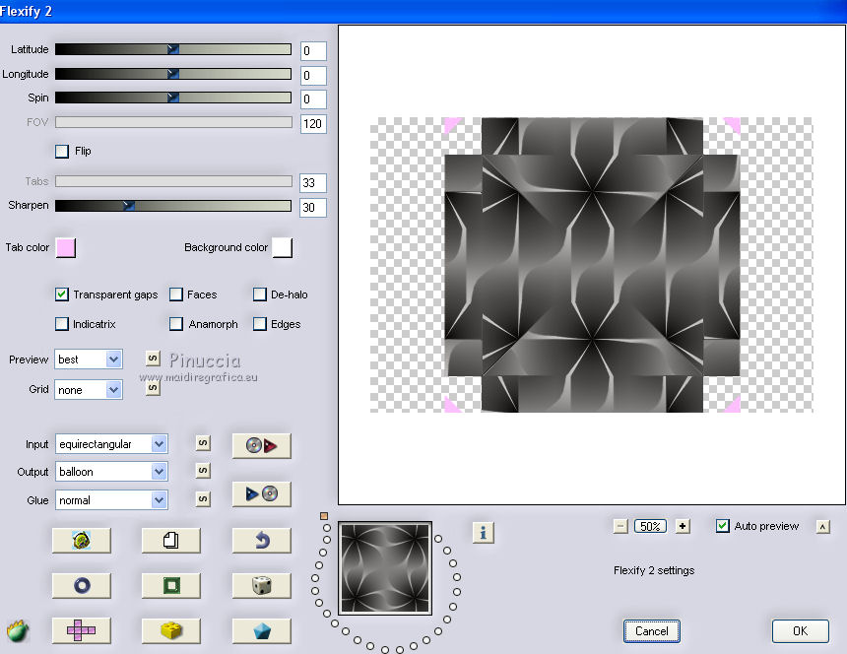Click the copy pages icon button
Image resolution: width=847 pixels, height=654 pixels.
click(170, 540)
